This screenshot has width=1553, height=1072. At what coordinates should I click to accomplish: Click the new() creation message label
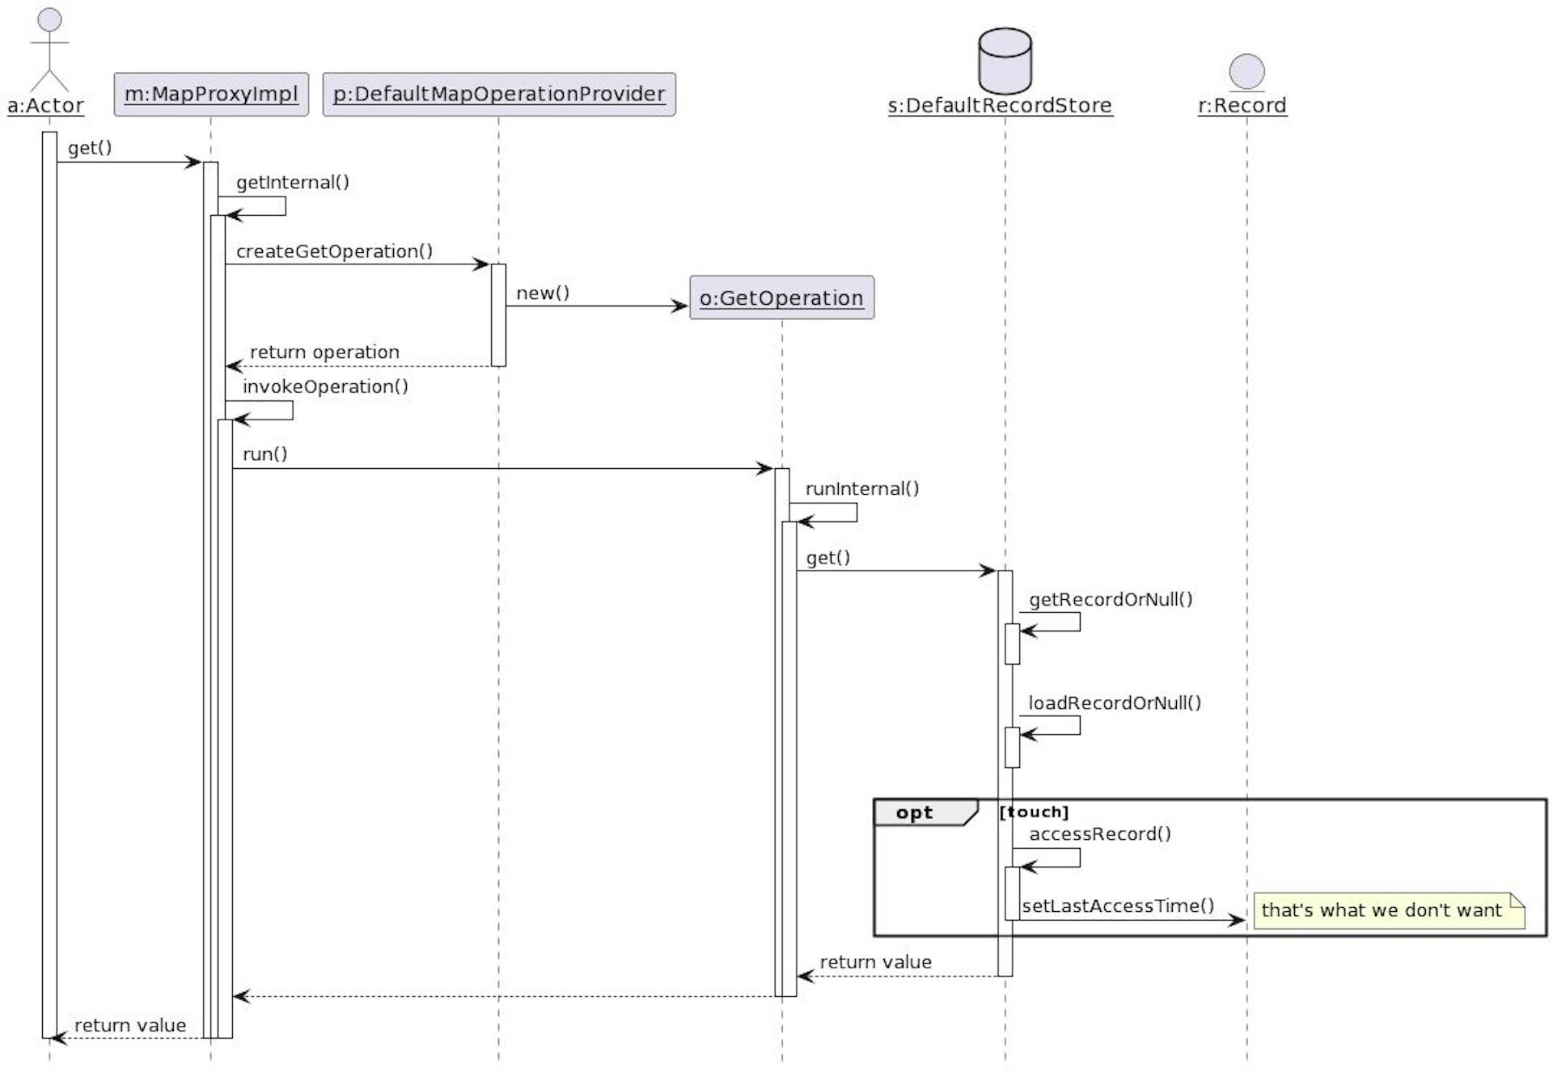(543, 293)
